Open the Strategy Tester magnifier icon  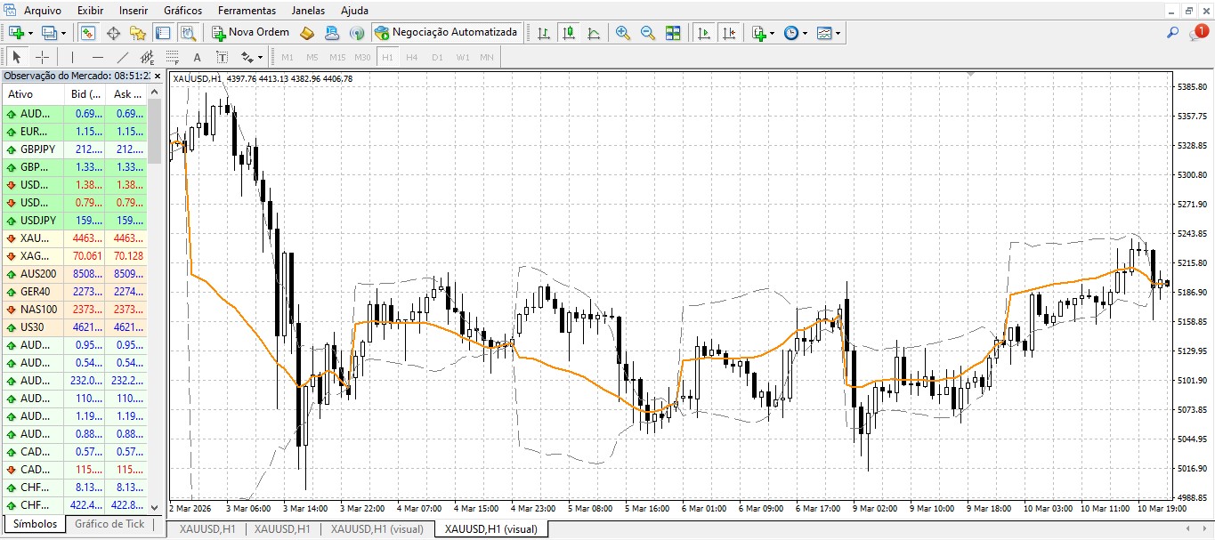[188, 33]
